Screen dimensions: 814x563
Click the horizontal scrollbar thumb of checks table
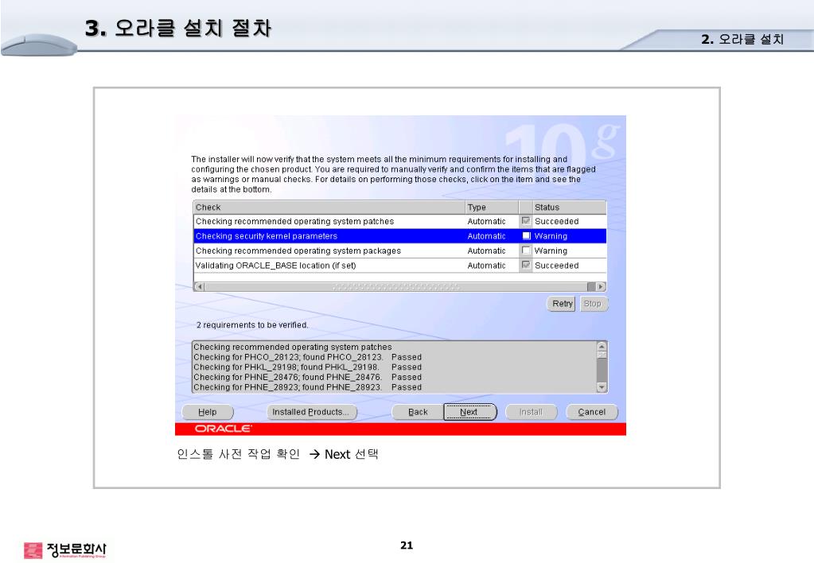pyautogui.click(x=395, y=286)
